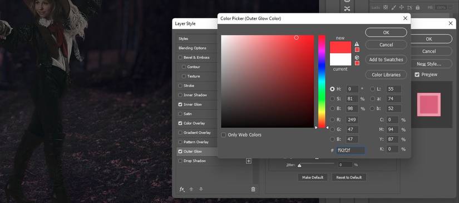Select the Lab b radio button
459x203 pixels.
[x=373, y=109]
